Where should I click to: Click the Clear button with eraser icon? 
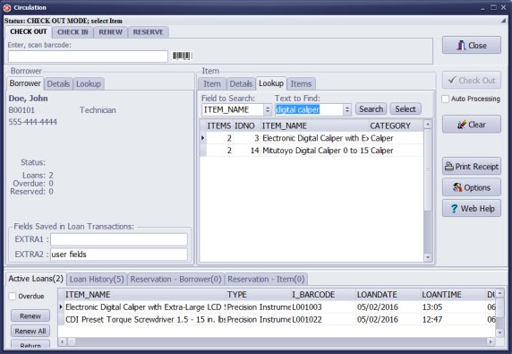point(472,125)
